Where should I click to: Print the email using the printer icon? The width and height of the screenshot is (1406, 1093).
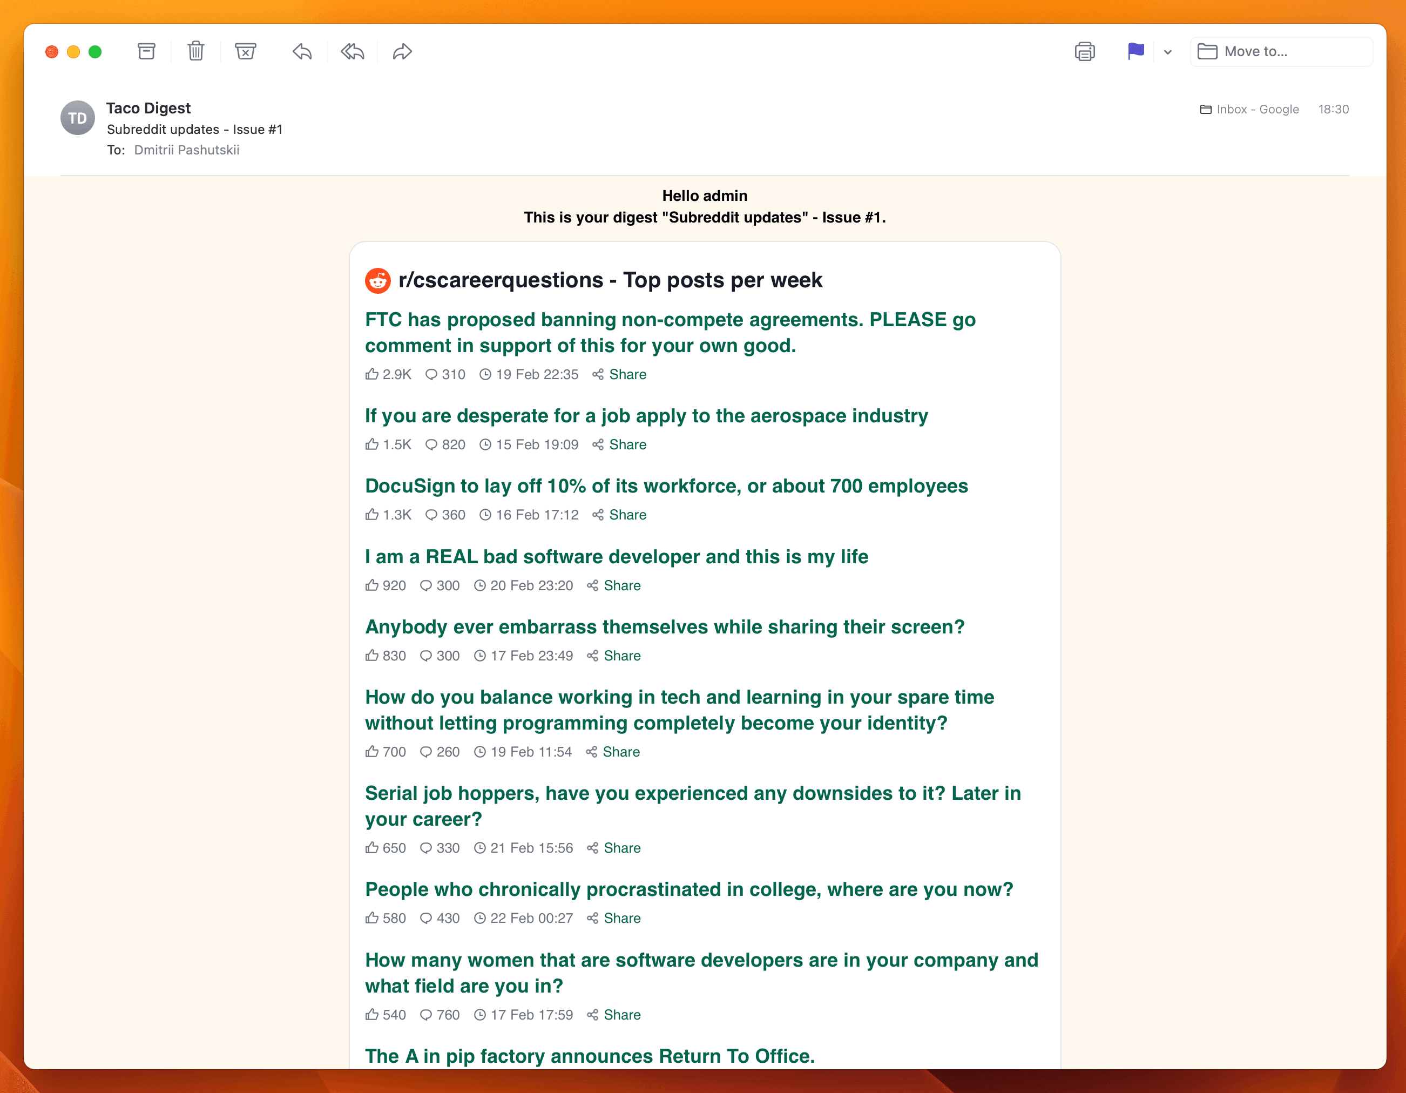point(1085,51)
